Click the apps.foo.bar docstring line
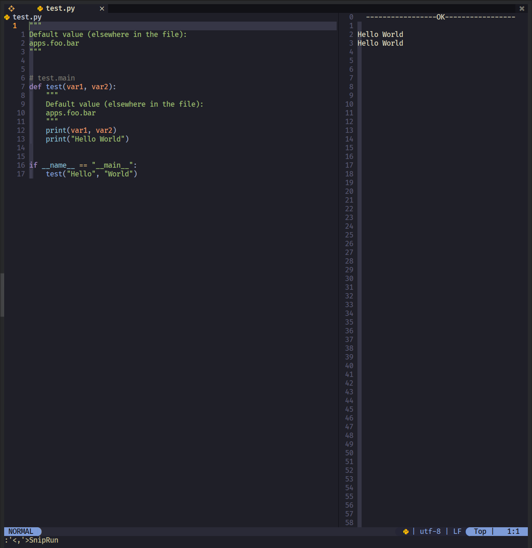 click(54, 43)
